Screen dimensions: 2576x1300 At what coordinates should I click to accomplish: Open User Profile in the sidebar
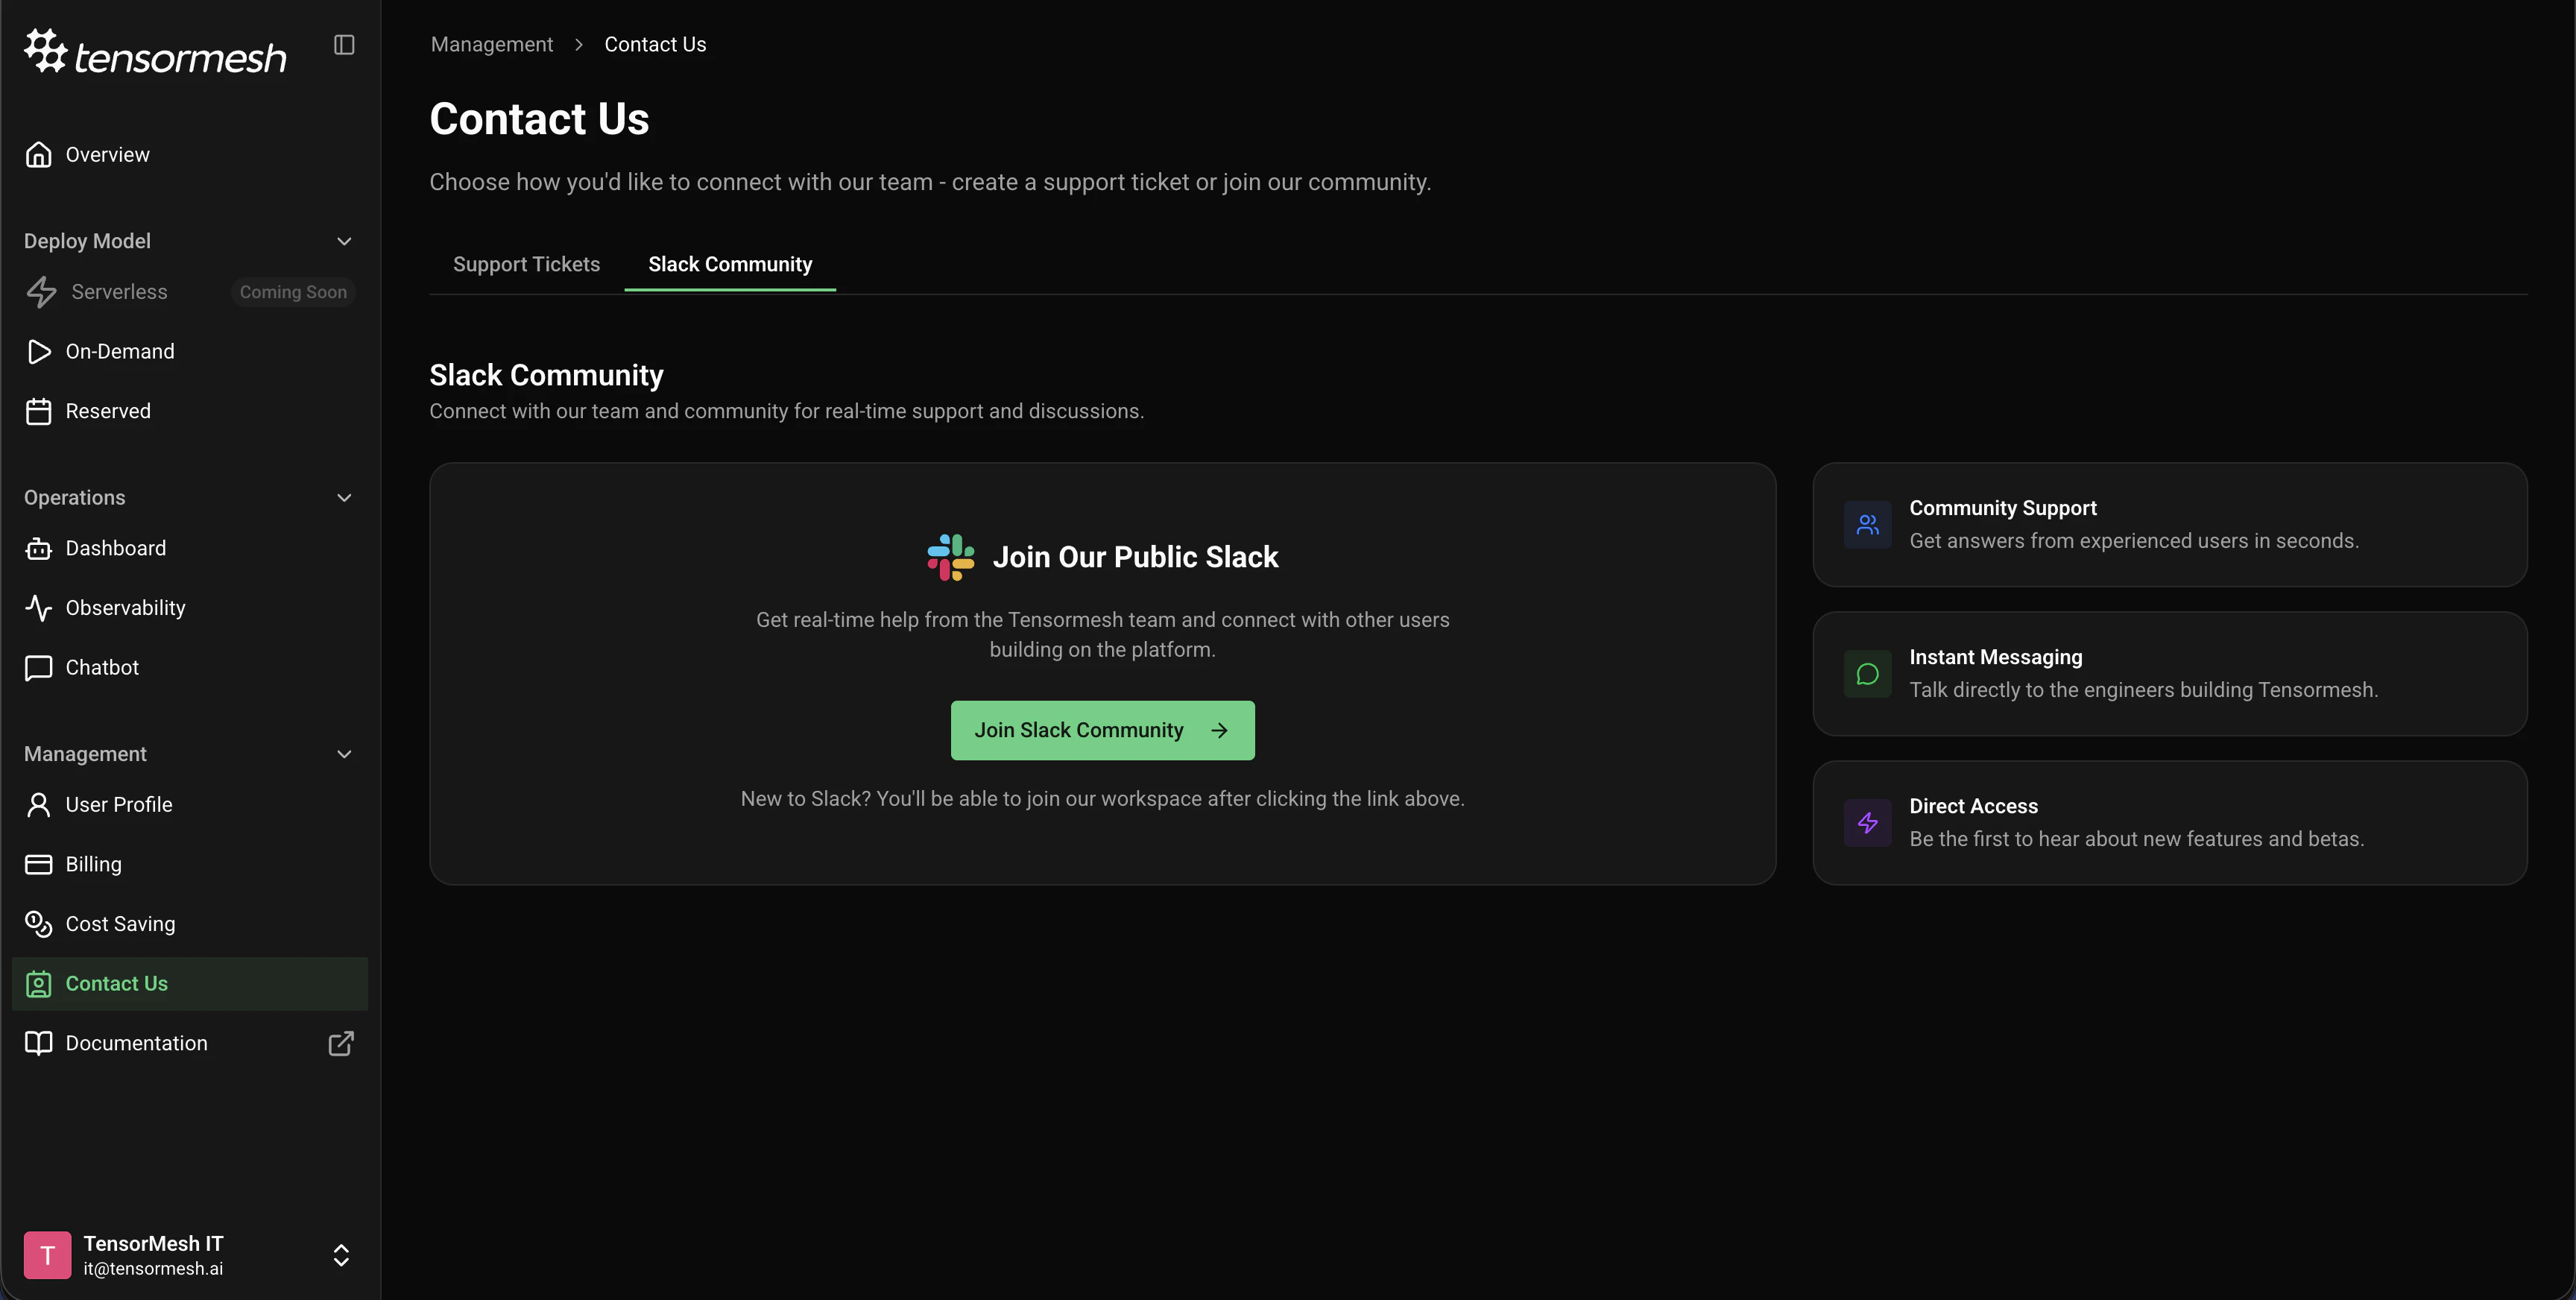click(x=118, y=805)
